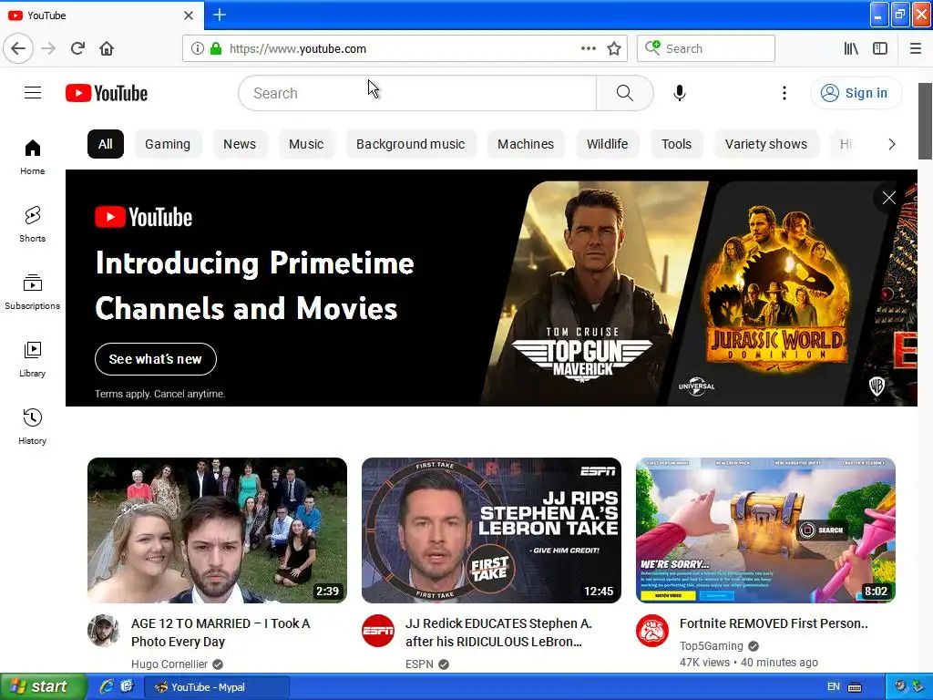Bookmark this page with the star icon
Screen dimensions: 933x700
[614, 48]
